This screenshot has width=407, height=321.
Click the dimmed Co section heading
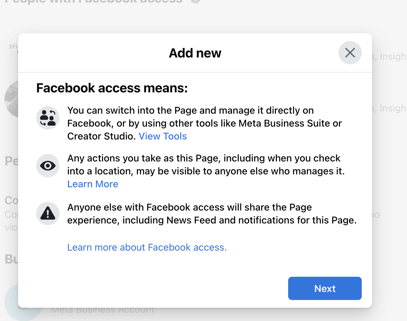point(11,201)
